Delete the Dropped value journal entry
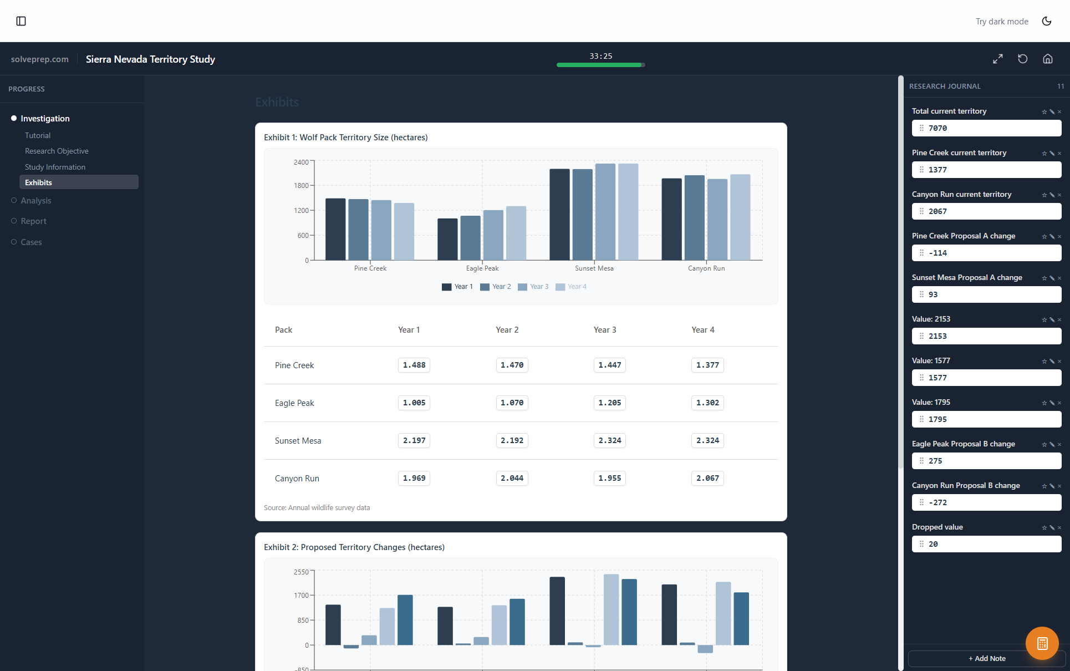 pos(1059,527)
